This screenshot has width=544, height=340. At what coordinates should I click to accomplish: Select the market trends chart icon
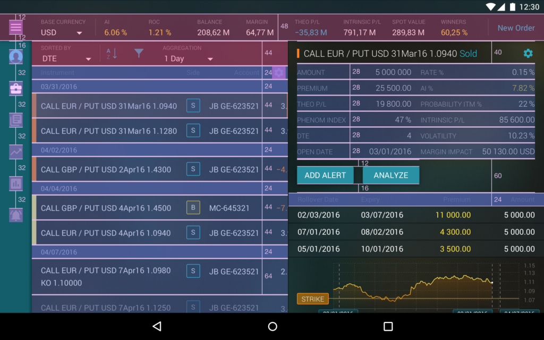[15, 152]
